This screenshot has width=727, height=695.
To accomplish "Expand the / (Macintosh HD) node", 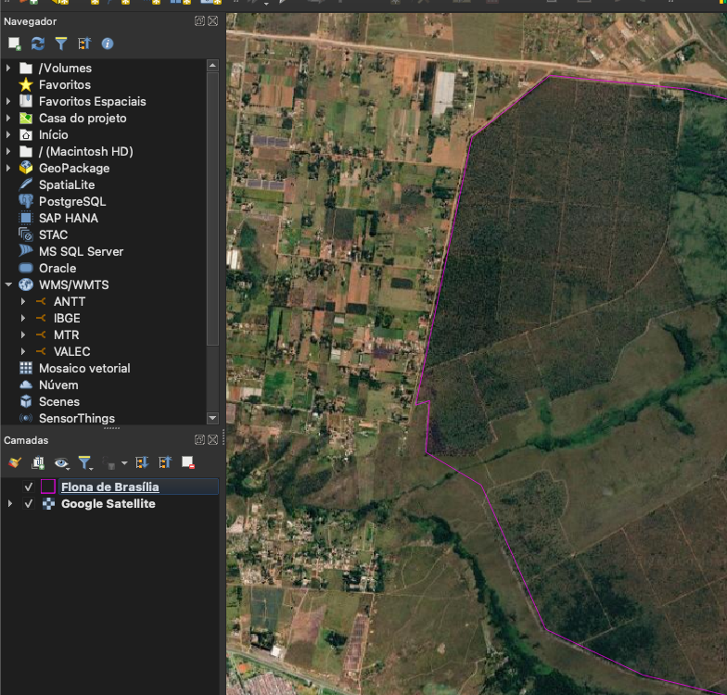I will click(x=7, y=152).
